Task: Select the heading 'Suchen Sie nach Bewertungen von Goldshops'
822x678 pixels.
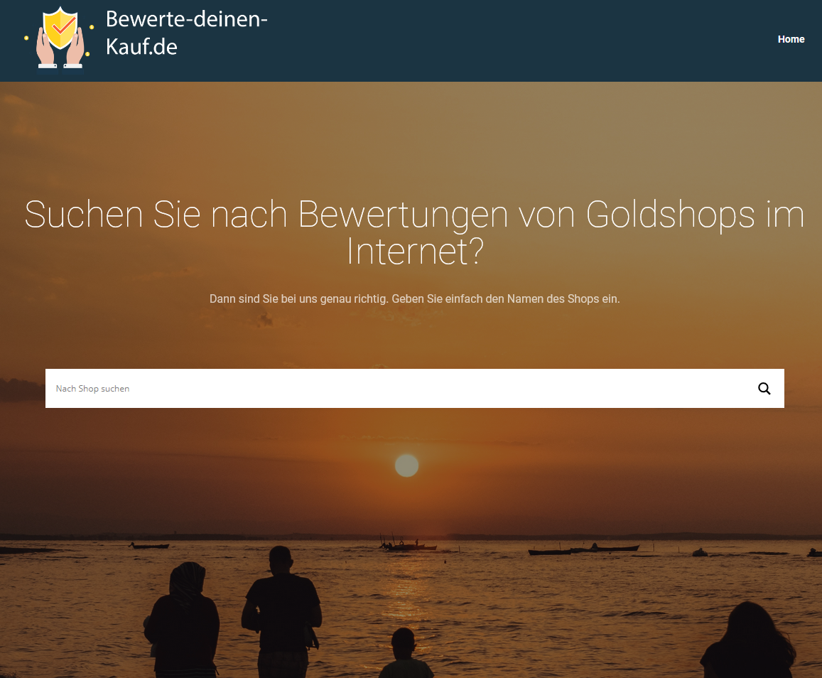Action: point(389,215)
